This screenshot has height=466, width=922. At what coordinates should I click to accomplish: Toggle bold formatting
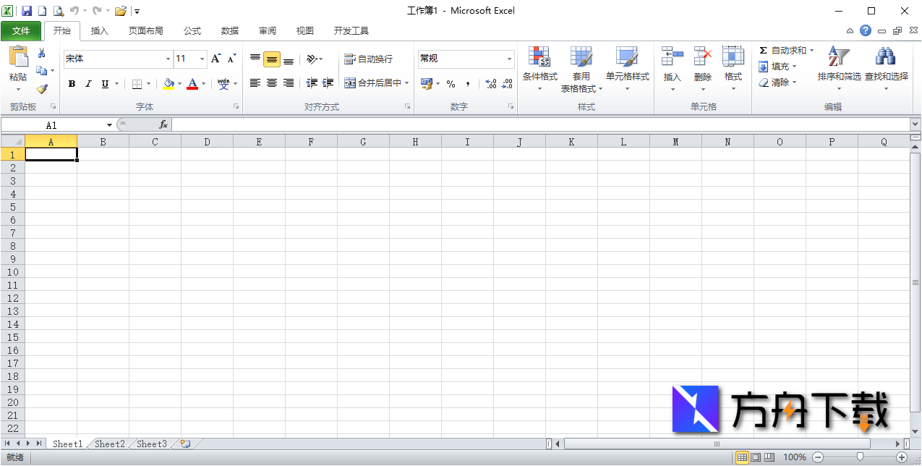tap(72, 83)
